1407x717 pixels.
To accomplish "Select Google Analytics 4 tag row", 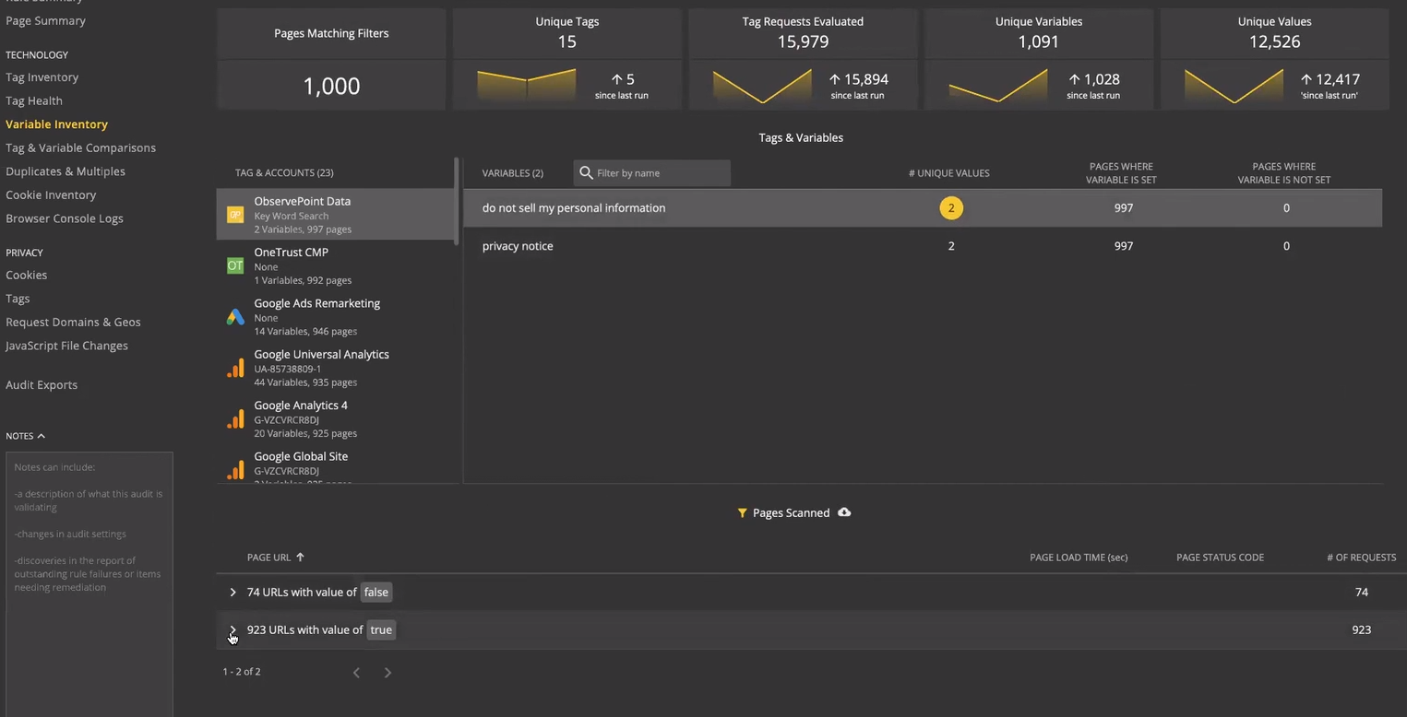I will [335, 419].
